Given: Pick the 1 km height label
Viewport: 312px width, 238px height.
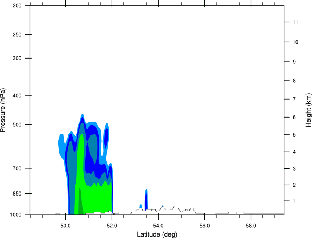Looking at the screenshot, I should 294,201.
